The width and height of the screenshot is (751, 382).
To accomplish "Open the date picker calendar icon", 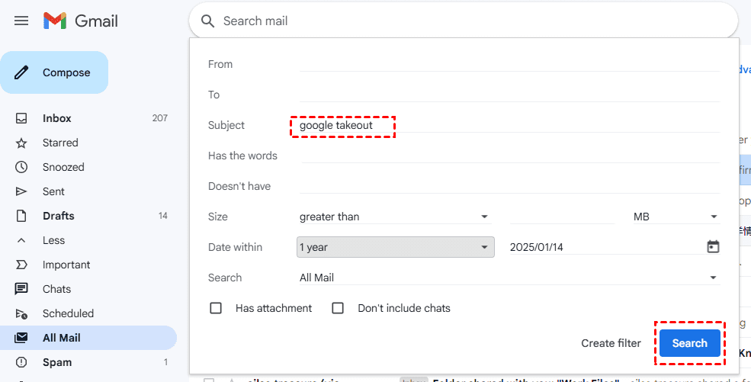I will pyautogui.click(x=713, y=247).
